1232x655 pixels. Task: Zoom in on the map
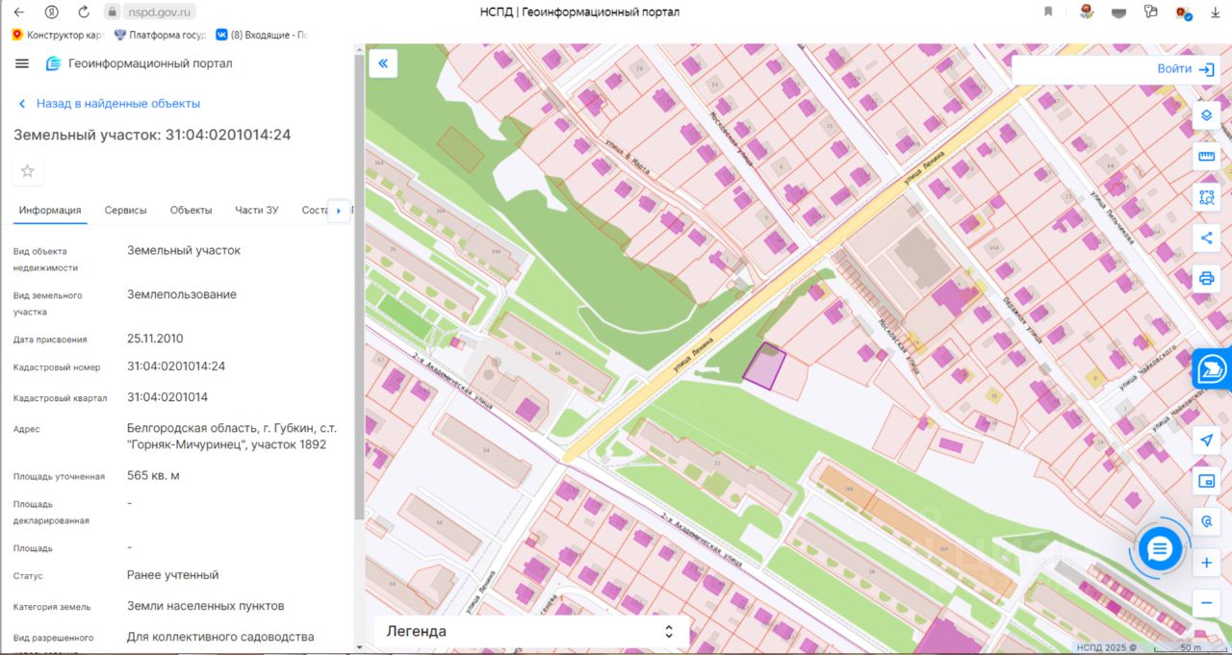click(1206, 563)
